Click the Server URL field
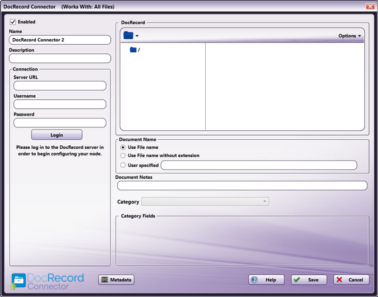The height and width of the screenshot is (297, 378). tap(60, 86)
